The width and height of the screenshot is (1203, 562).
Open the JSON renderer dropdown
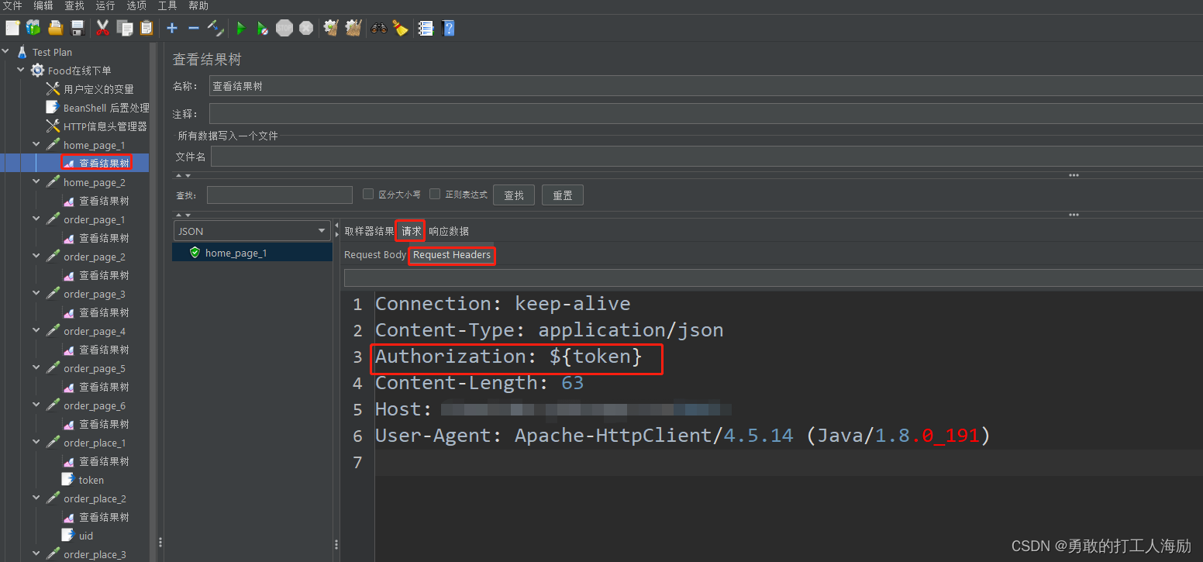pyautogui.click(x=253, y=231)
